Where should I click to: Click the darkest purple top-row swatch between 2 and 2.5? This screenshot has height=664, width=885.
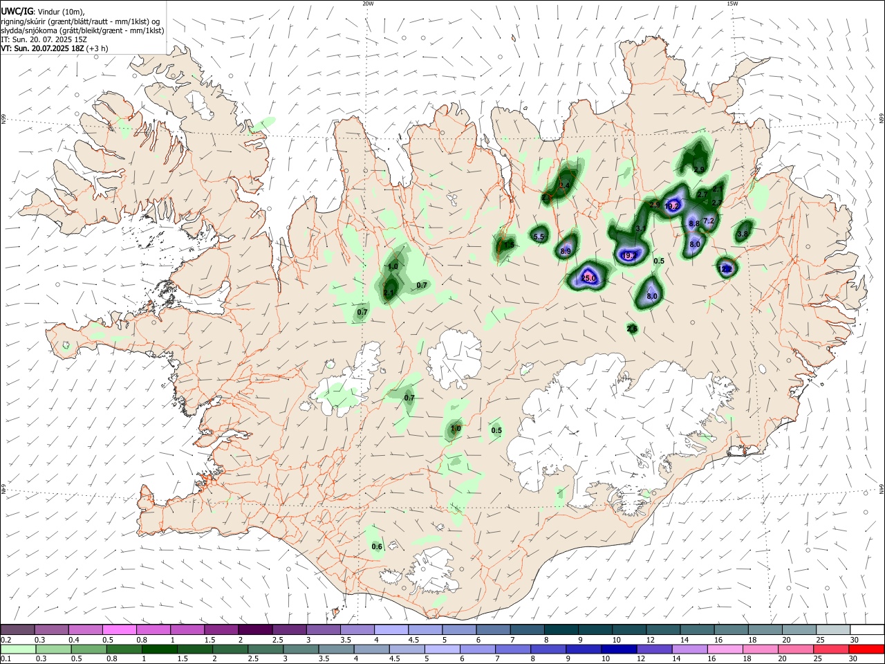(x=255, y=629)
